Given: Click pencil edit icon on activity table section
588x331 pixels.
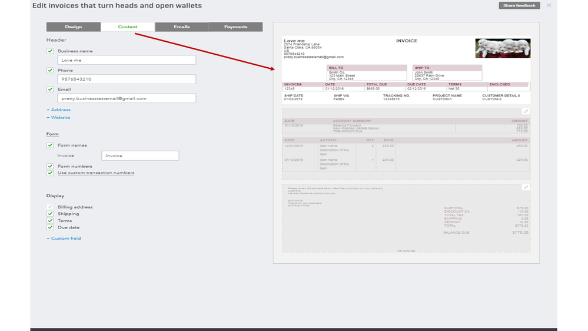Looking at the screenshot, I should point(526,111).
